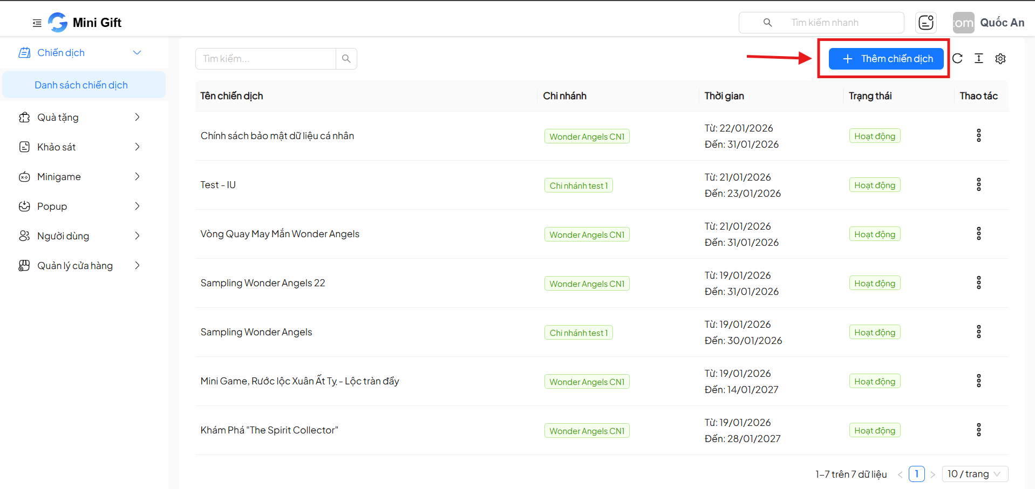Click the Thêm chiến dịch button

886,59
